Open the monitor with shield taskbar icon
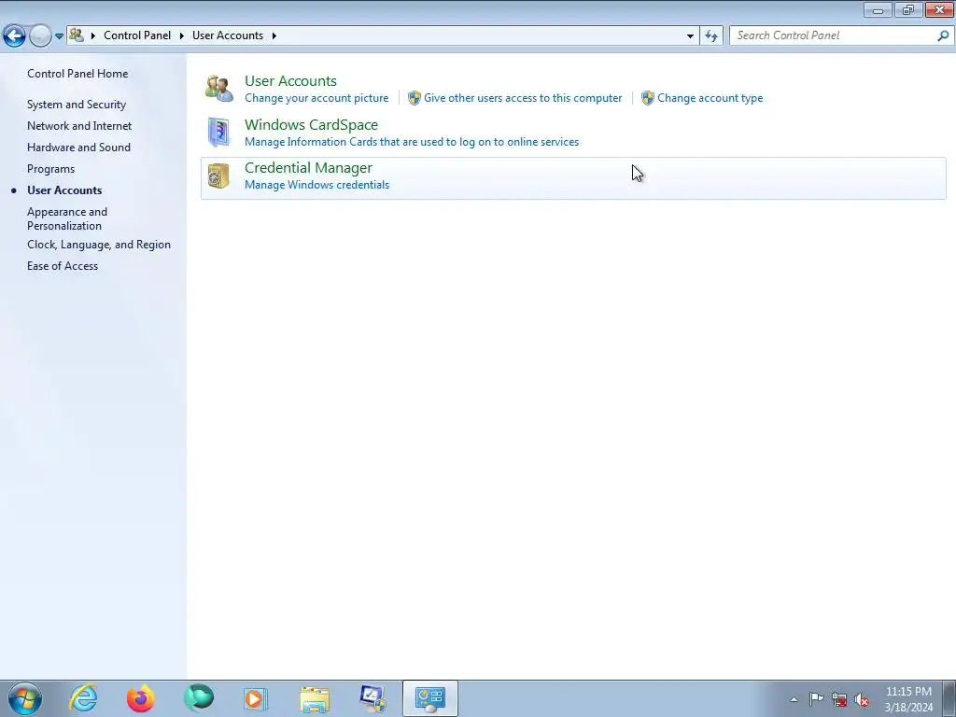 [373, 698]
